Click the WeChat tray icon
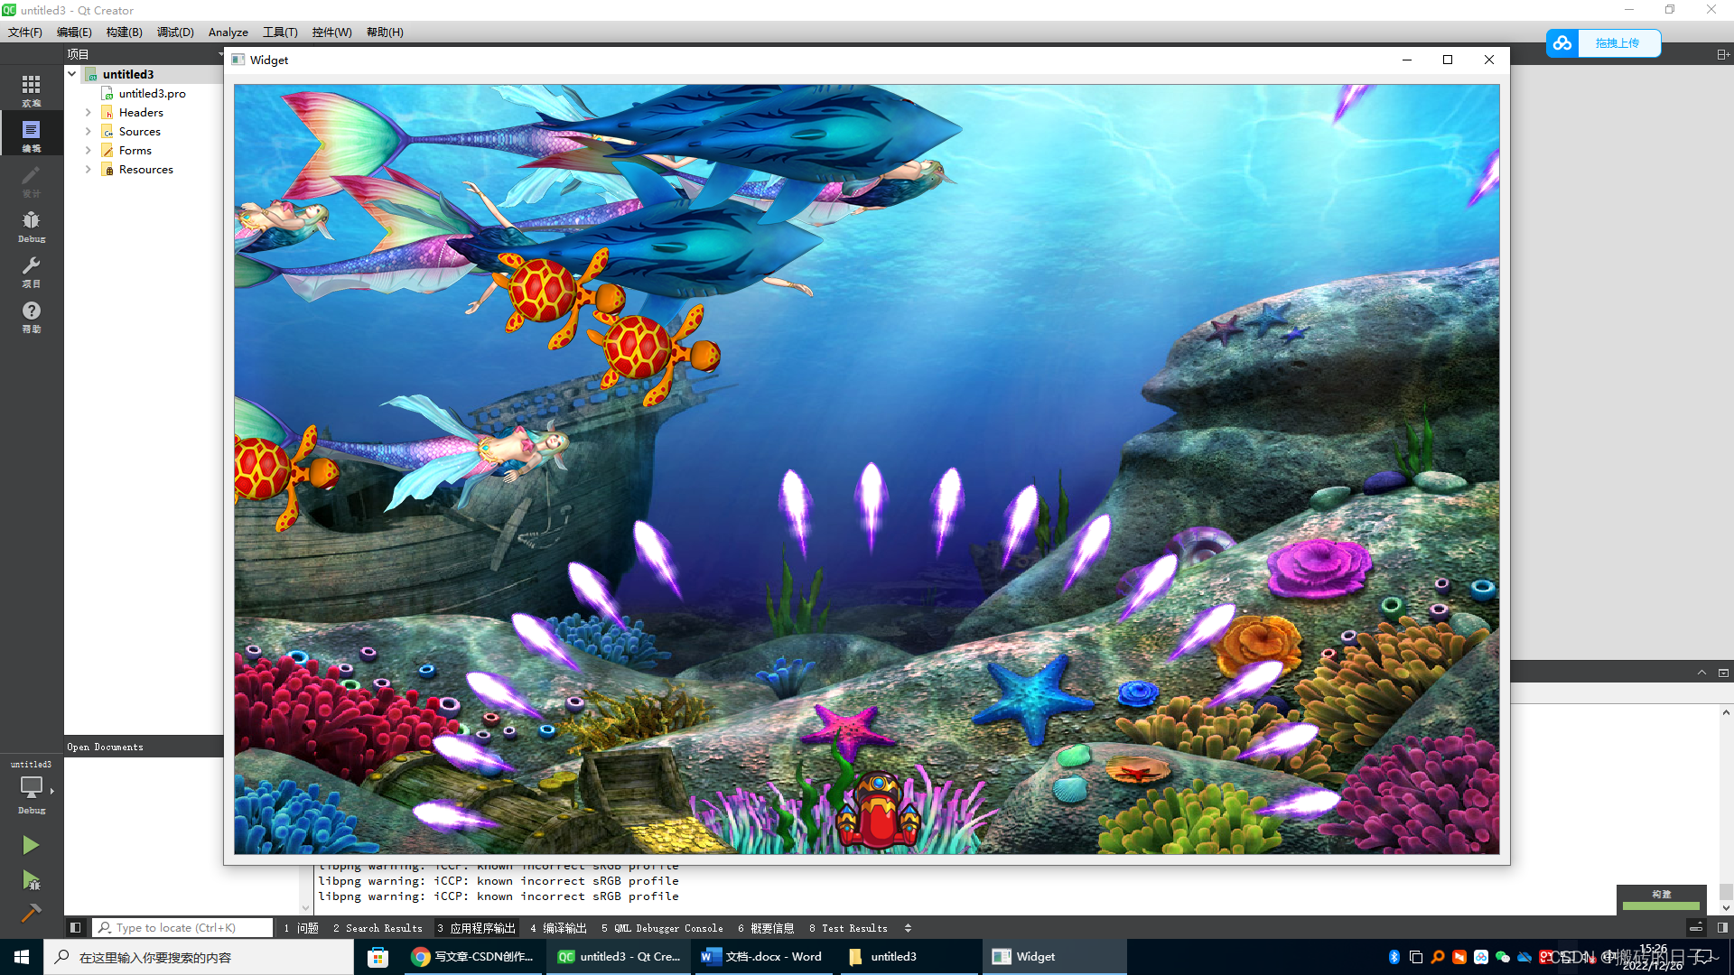Image resolution: width=1734 pixels, height=975 pixels. (1503, 957)
